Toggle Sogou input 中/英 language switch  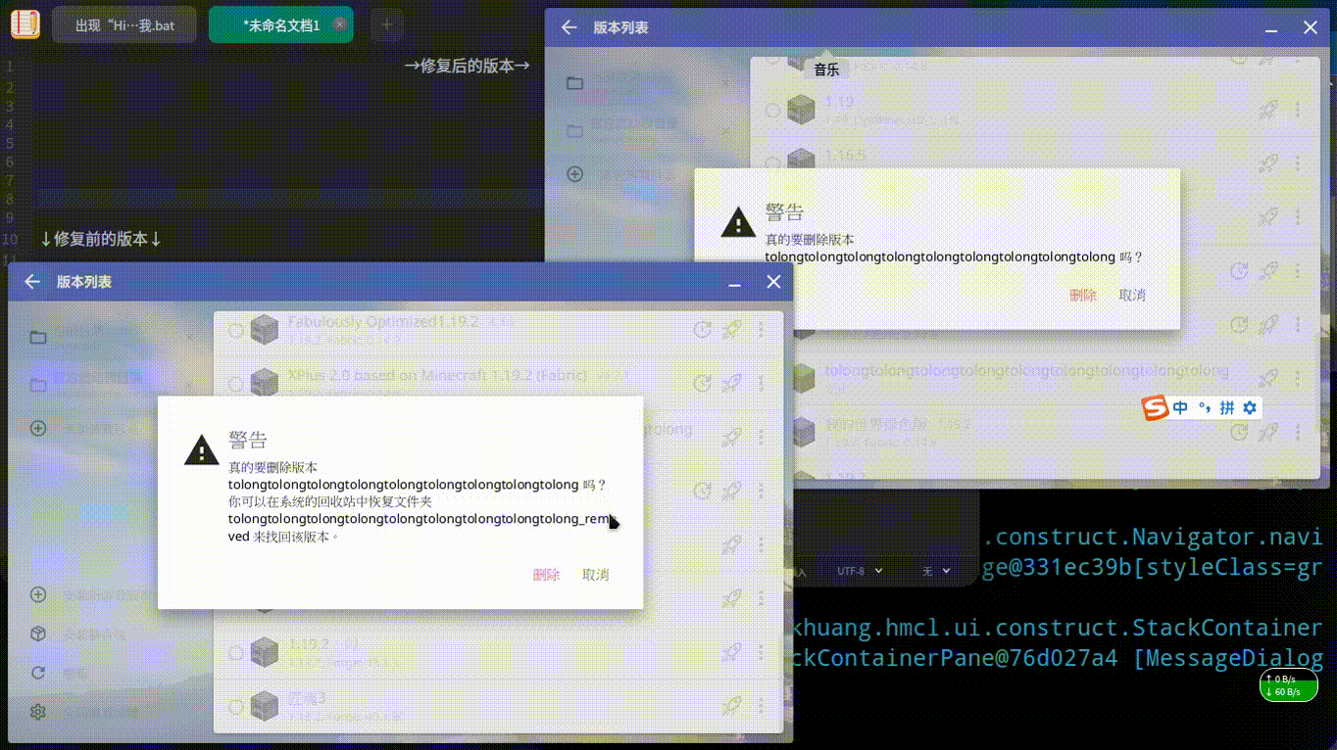(1179, 406)
